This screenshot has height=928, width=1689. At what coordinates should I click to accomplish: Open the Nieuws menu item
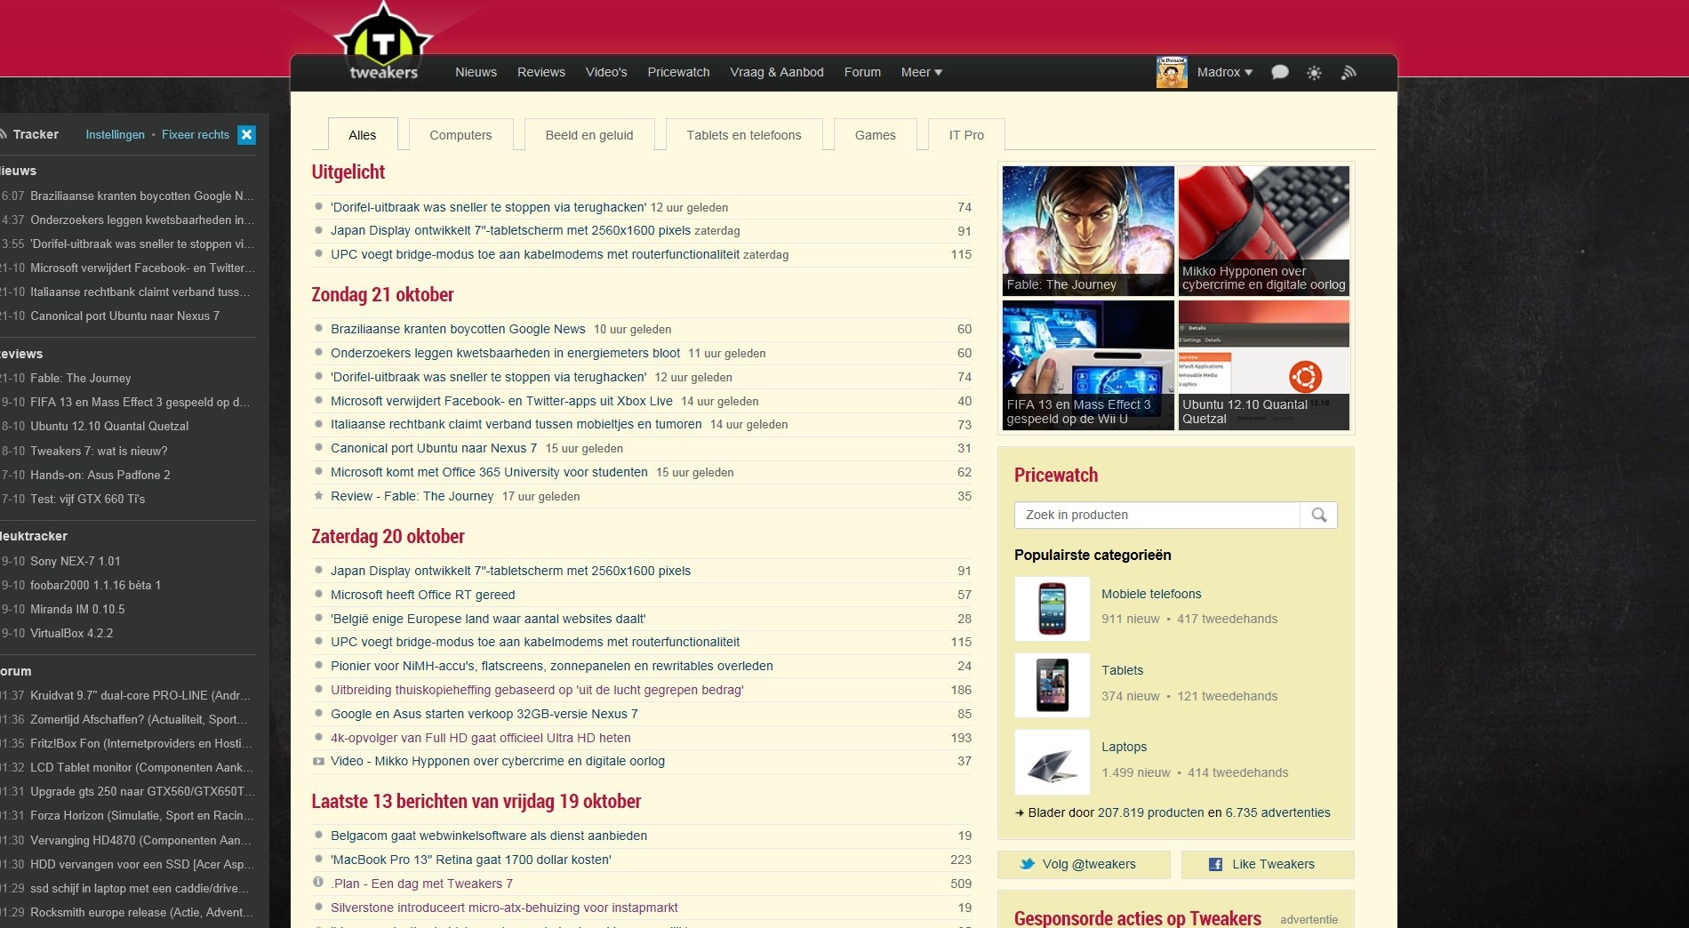point(476,72)
